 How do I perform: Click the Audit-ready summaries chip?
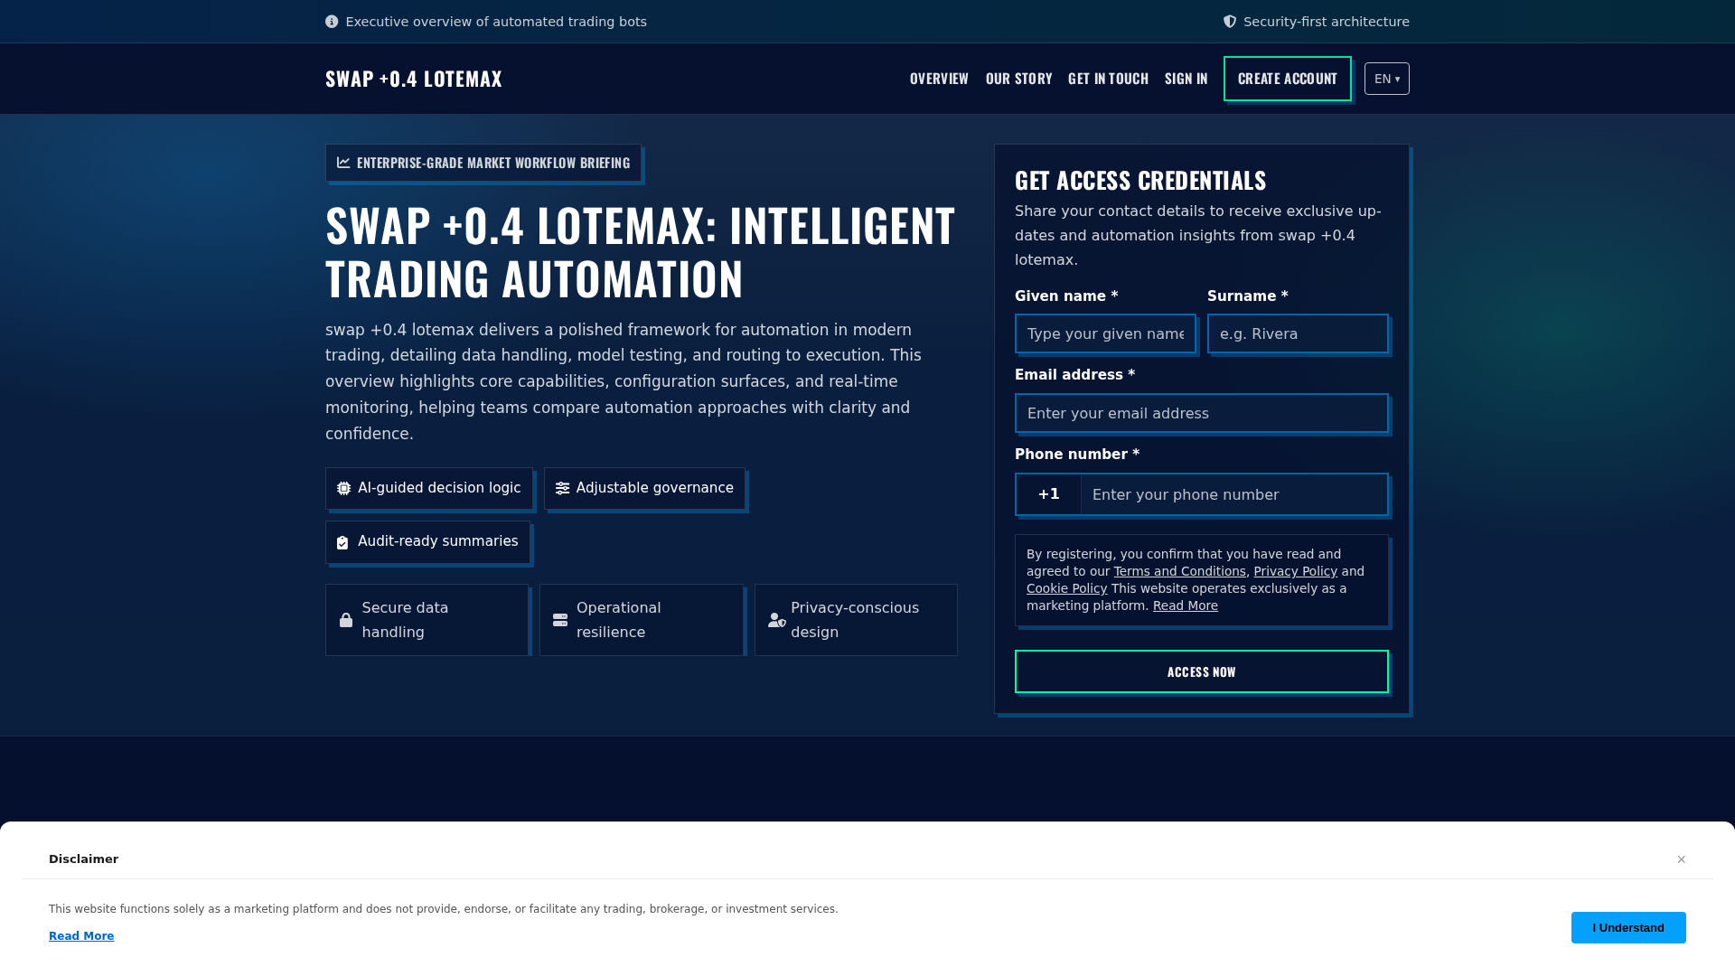click(427, 542)
